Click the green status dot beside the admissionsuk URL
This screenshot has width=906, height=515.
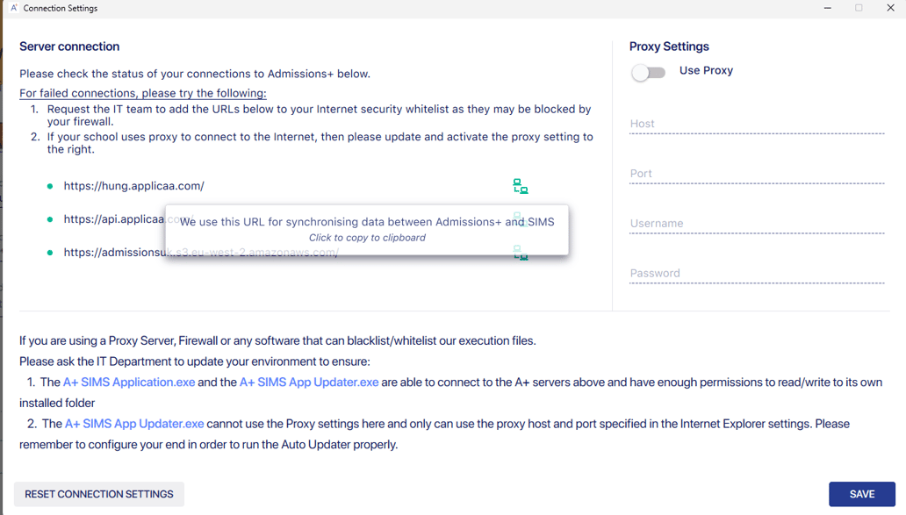50,253
